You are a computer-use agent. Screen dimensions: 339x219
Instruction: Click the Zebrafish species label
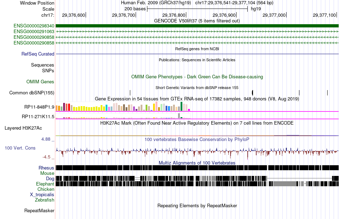click(x=45, y=200)
